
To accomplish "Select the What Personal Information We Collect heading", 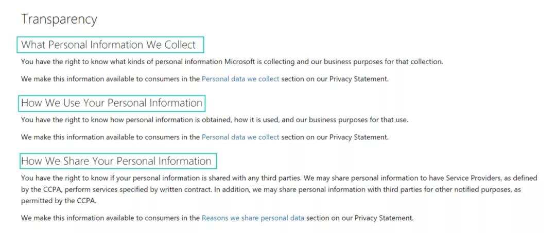I will pos(109,45).
